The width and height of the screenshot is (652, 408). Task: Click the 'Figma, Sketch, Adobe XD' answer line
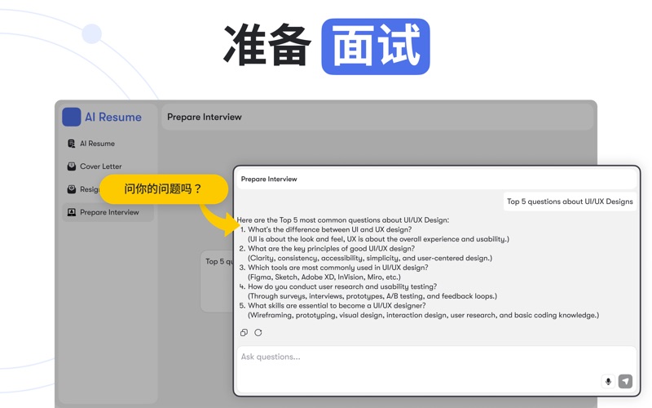point(324,277)
